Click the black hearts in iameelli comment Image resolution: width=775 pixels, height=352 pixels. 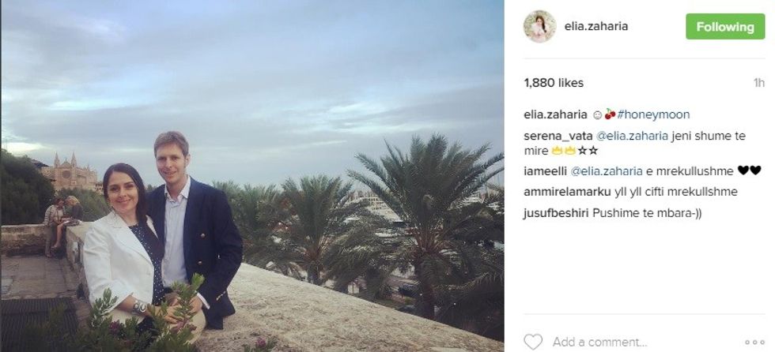tap(749, 170)
